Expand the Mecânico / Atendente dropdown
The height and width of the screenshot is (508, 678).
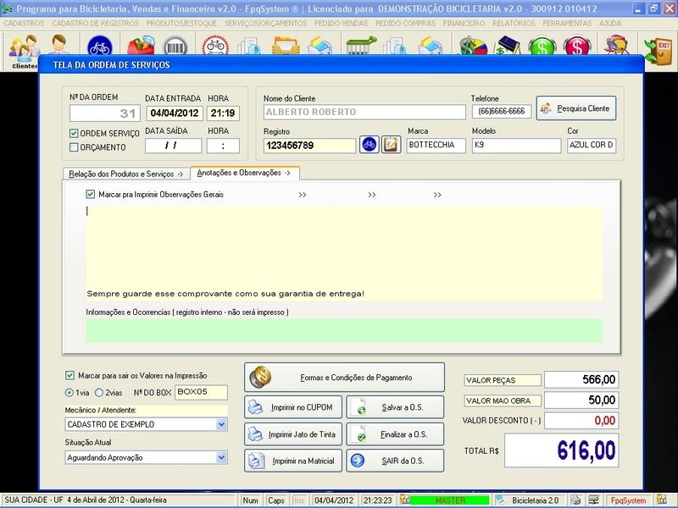pyautogui.click(x=221, y=424)
